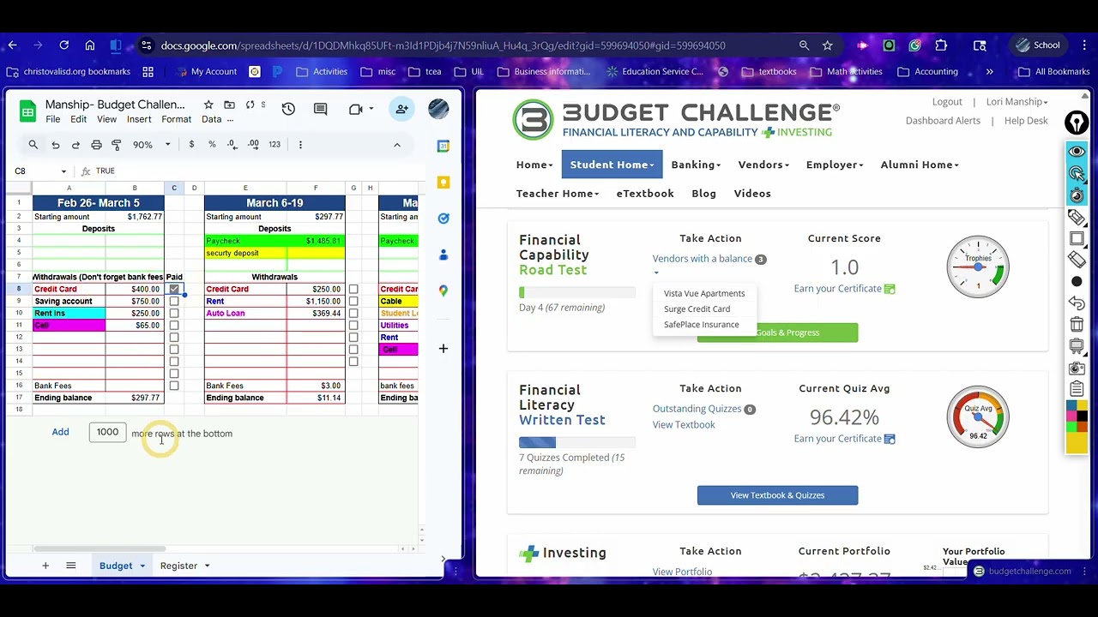Open Chrome home page button
Screen dimensions: 1098x617
(89, 45)
